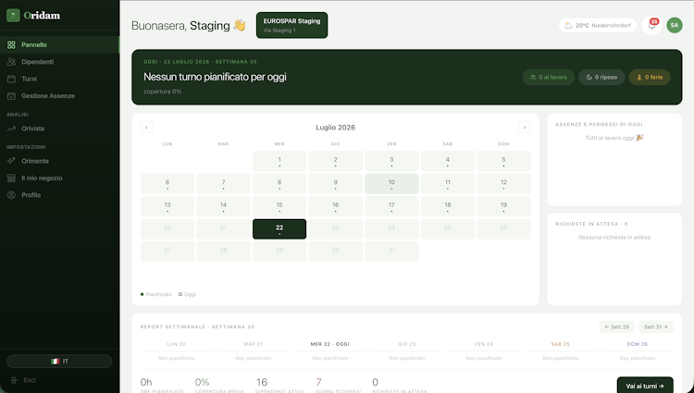Select July 6 in the calendar

point(167,183)
